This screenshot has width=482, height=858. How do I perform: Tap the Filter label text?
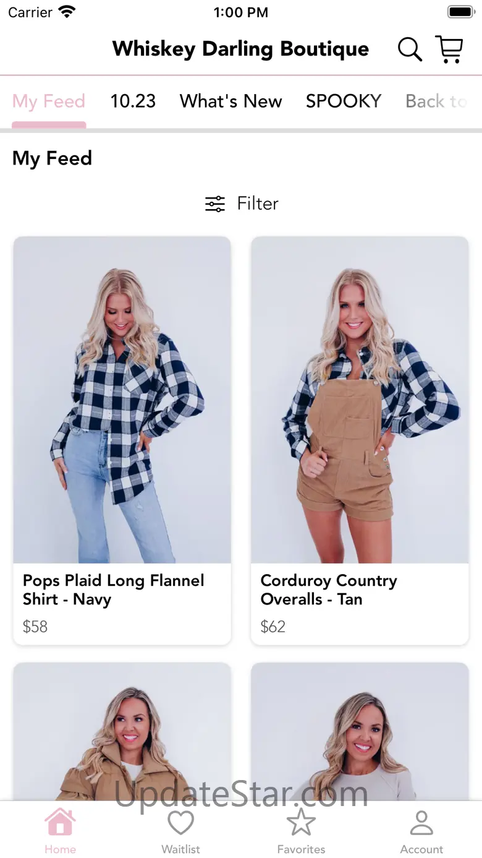258,204
